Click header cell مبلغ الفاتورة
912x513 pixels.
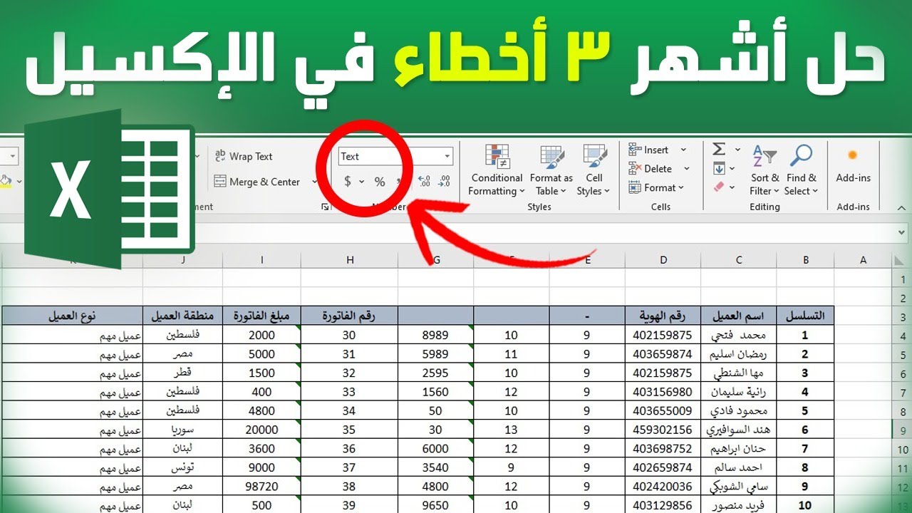tap(261, 316)
